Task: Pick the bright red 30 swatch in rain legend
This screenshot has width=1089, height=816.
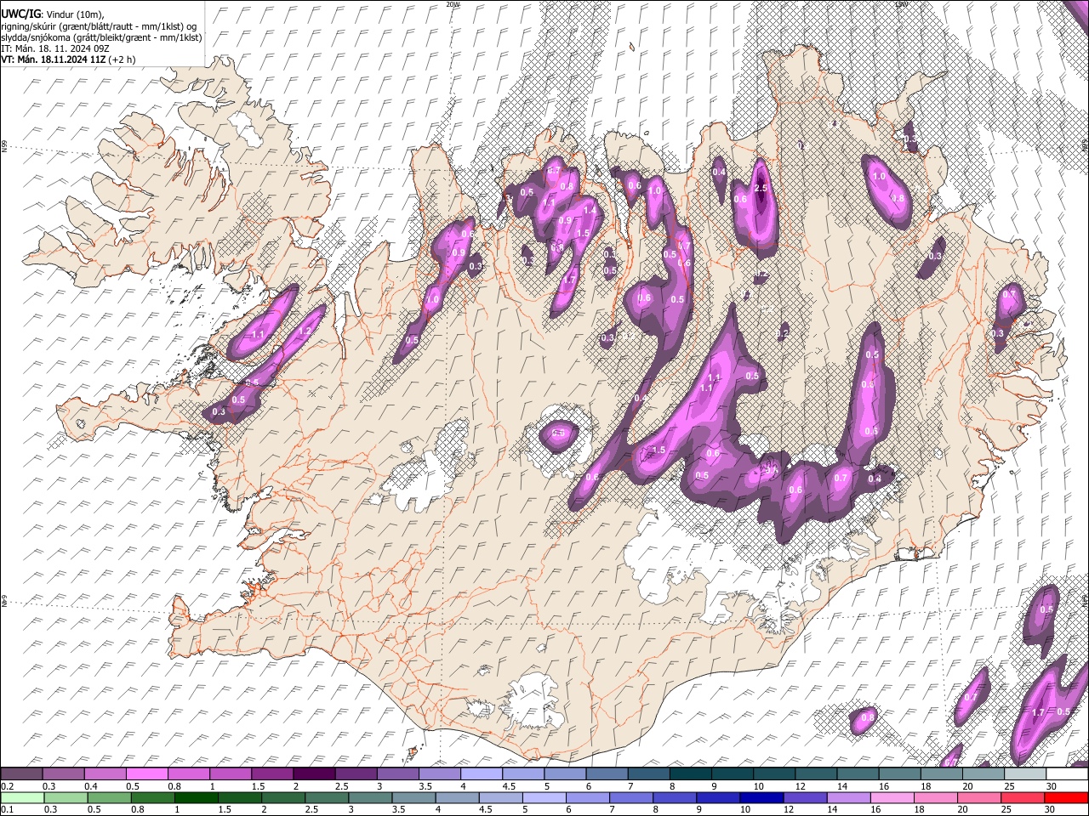Action: coord(1066,798)
